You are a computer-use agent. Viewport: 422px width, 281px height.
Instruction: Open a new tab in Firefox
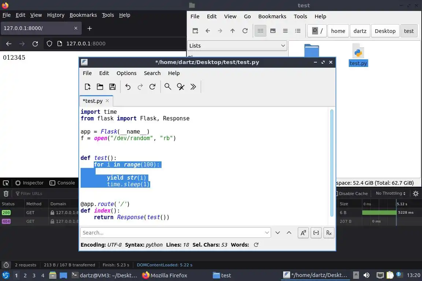[90, 28]
